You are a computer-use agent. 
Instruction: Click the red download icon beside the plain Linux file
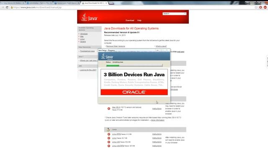109,138
